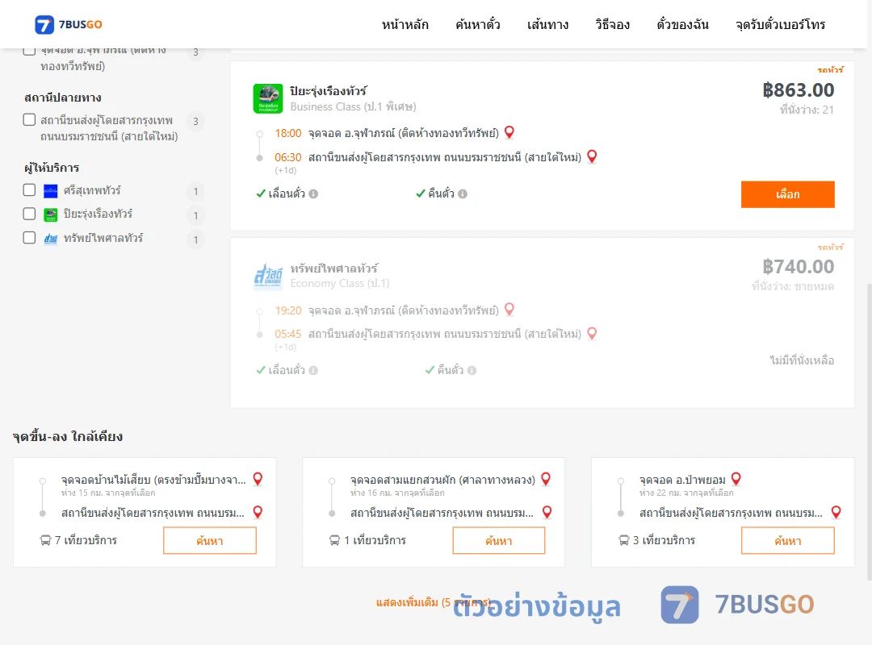Open map pin for จุดจอด อ.ป่าพยอม stop
The image size is (872, 645).
tap(736, 479)
